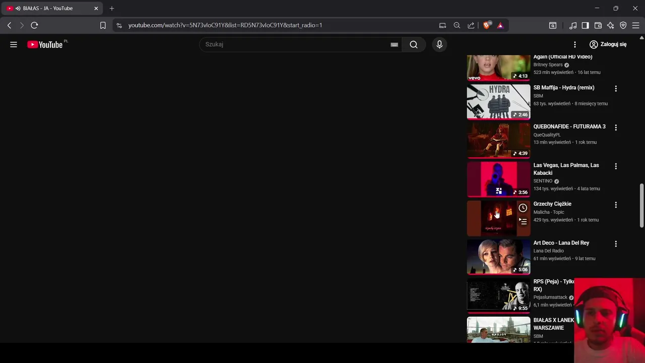Viewport: 645px width, 363px height.
Task: Open Art Deco - Lana Del Rey title
Action: pyautogui.click(x=561, y=243)
